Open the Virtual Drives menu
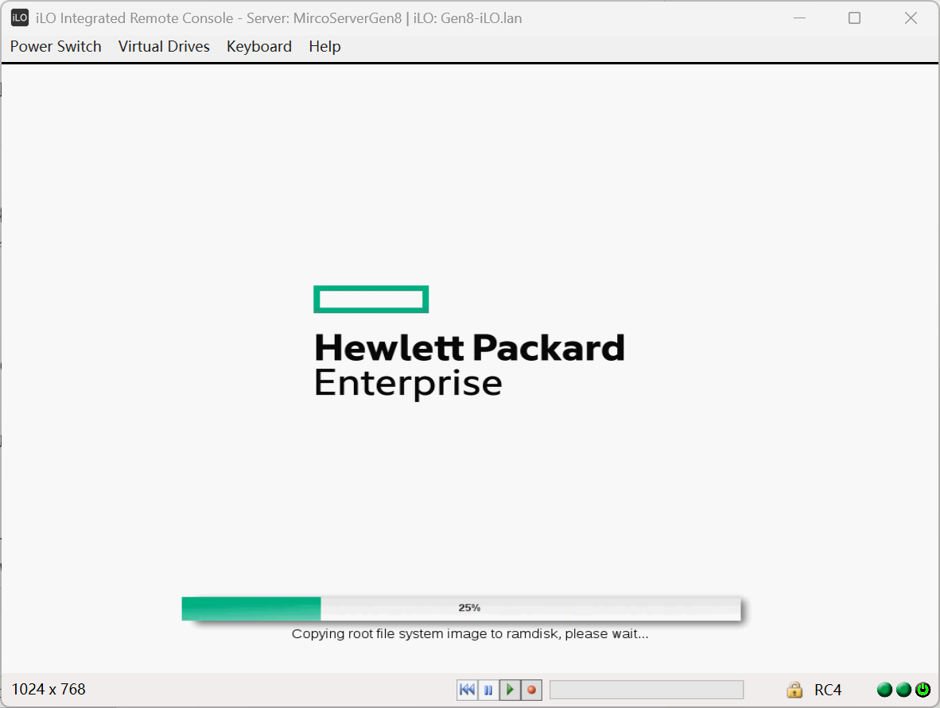Image resolution: width=940 pixels, height=708 pixels. [164, 47]
